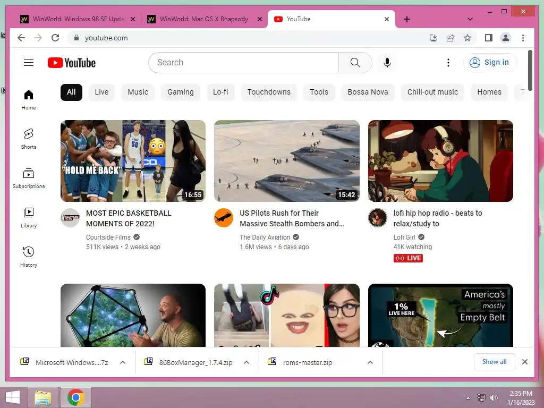This screenshot has height=408, width=544.
Task: Open the Windows Start menu
Action: 13,397
